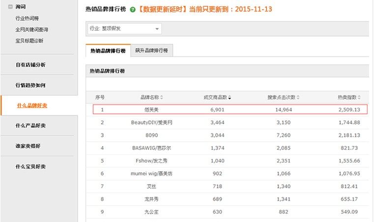Select brand name 俏芙美 in row 1
This screenshot has width=374, height=222.
(x=151, y=110)
